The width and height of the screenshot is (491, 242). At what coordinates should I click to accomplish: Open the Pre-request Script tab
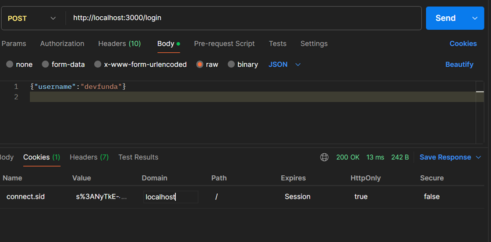coord(224,44)
